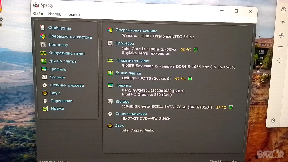
Task: Select the Графика monitor icon in the navigation list
Action: tap(44, 69)
